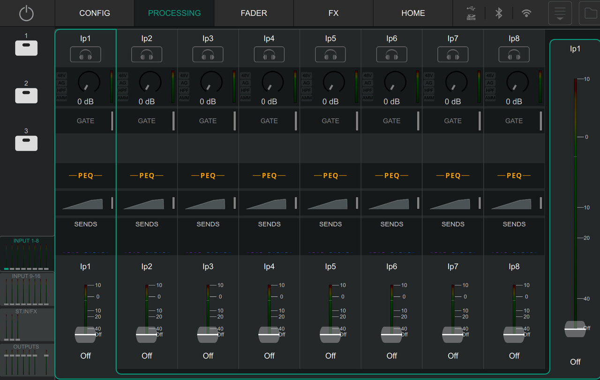
Task: Click the large Ip1 fader handle at right
Action: [575, 329]
